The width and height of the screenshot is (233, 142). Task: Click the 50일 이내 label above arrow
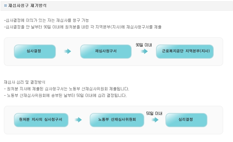coord(154,113)
